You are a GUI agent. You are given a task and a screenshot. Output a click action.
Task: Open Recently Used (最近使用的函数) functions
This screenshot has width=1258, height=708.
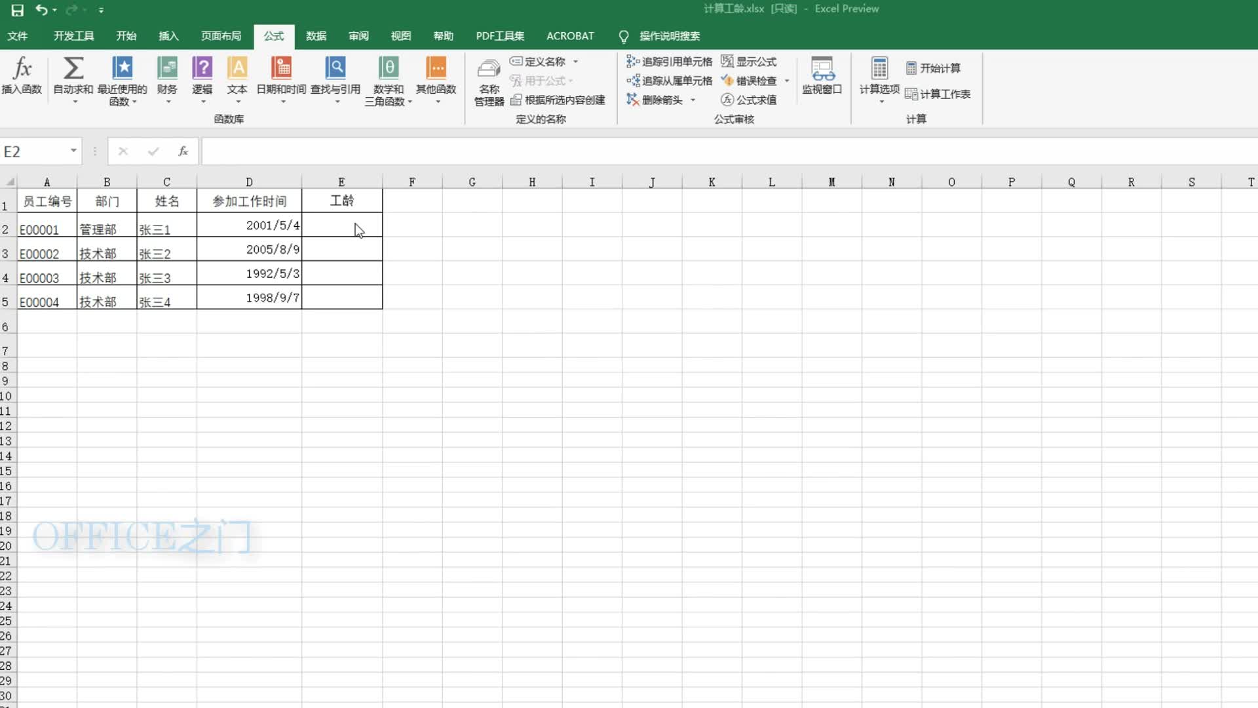point(123,80)
